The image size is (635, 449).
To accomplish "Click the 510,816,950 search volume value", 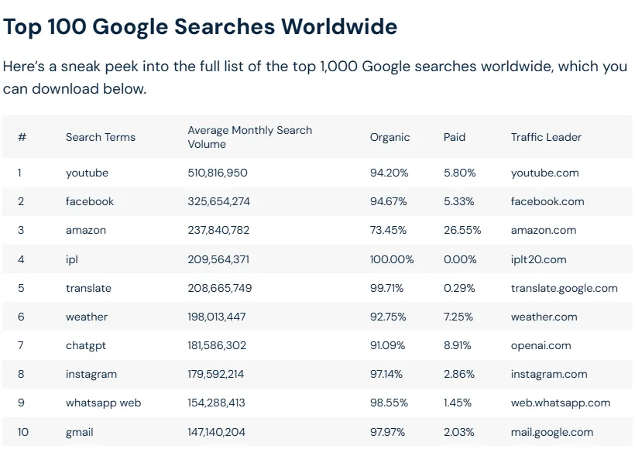I will click(218, 173).
